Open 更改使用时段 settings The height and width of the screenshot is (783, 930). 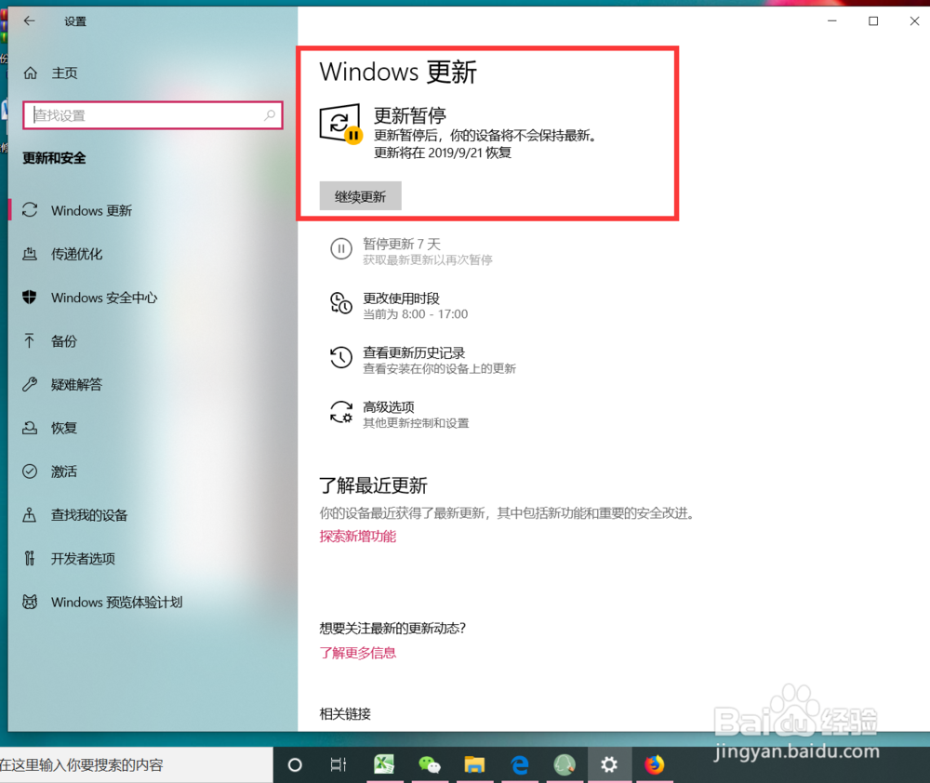(x=391, y=299)
